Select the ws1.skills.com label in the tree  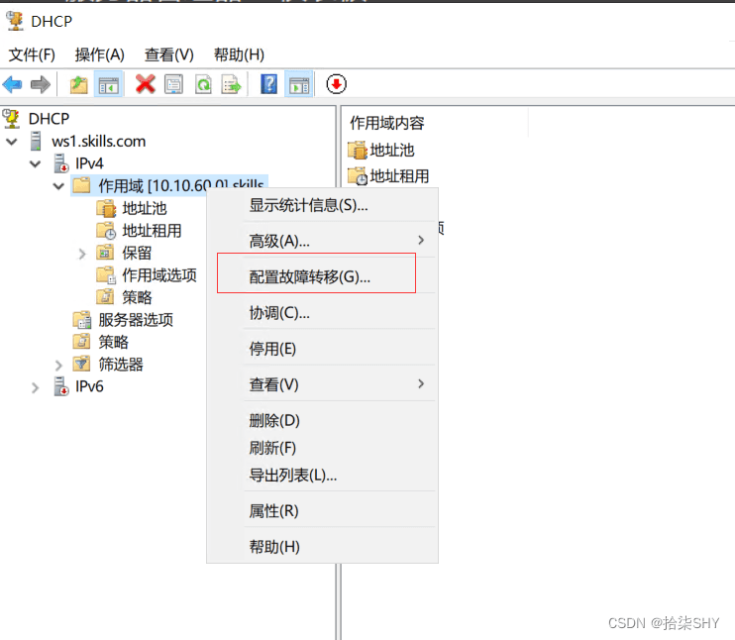coord(98,141)
